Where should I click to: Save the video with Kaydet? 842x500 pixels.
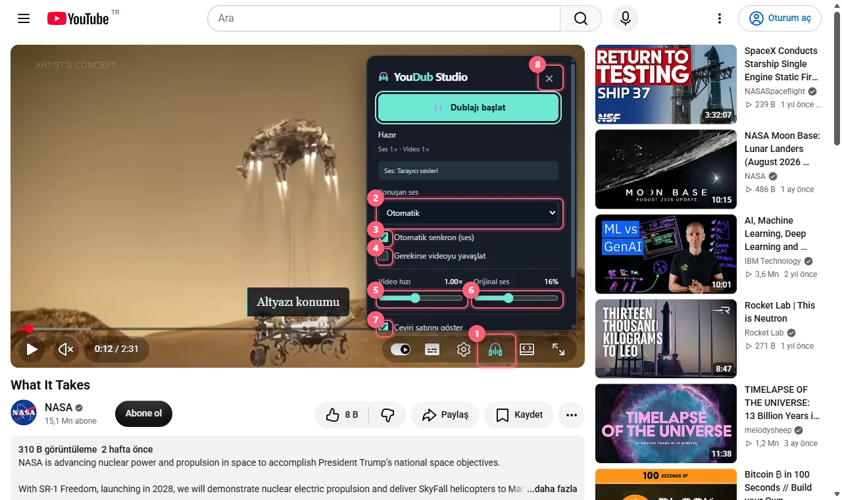pyautogui.click(x=519, y=414)
